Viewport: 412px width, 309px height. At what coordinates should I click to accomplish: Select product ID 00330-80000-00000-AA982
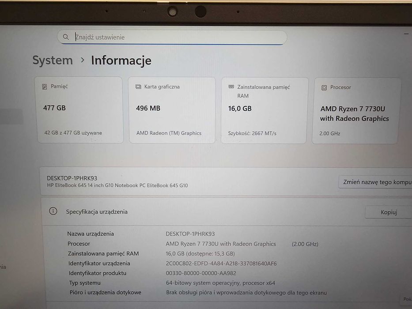coord(201,273)
